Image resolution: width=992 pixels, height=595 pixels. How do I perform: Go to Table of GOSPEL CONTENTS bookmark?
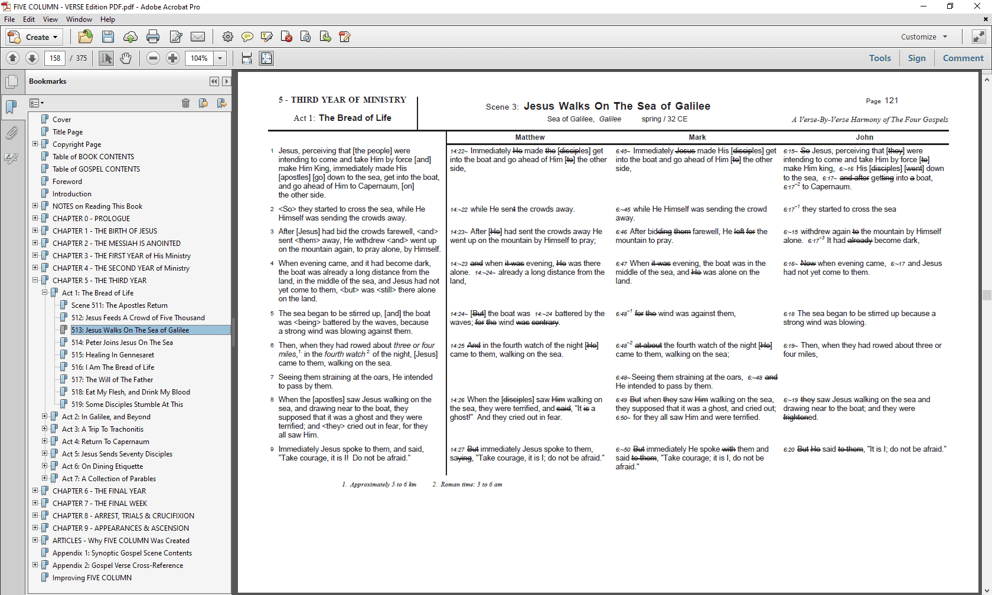96,169
